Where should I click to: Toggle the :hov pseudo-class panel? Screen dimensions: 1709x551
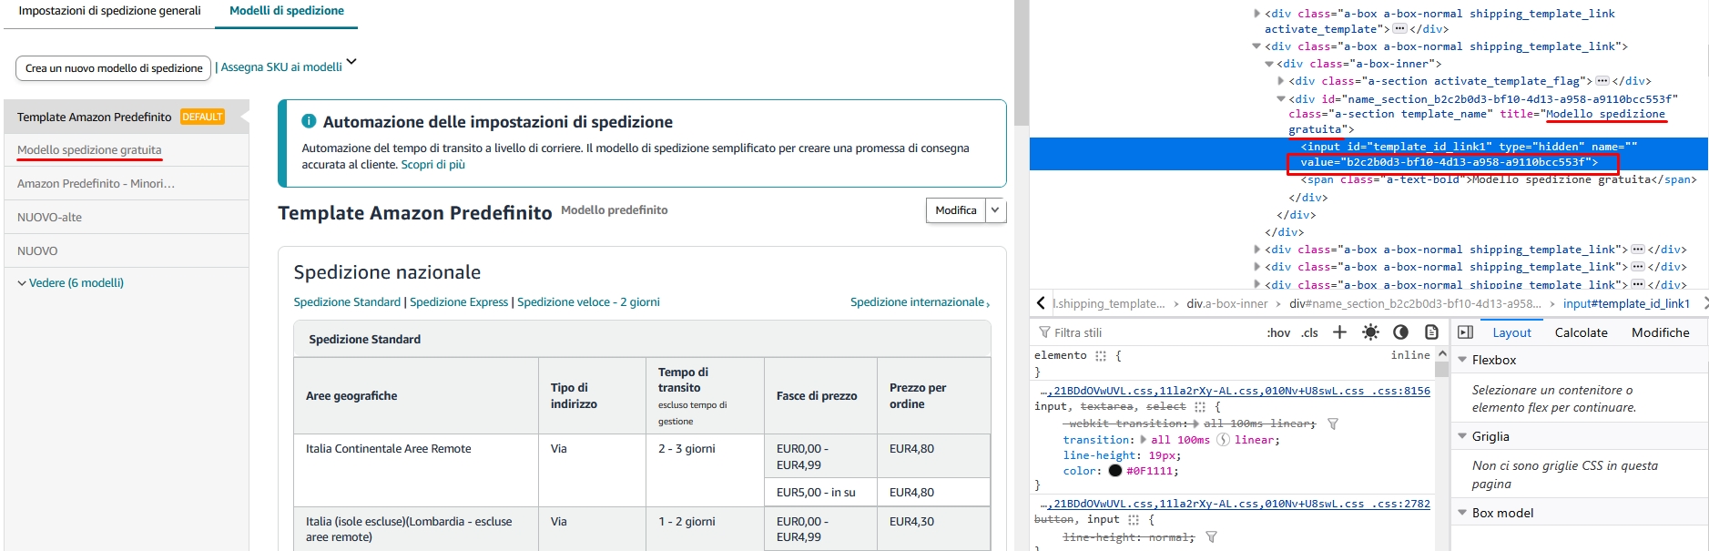1278,332
